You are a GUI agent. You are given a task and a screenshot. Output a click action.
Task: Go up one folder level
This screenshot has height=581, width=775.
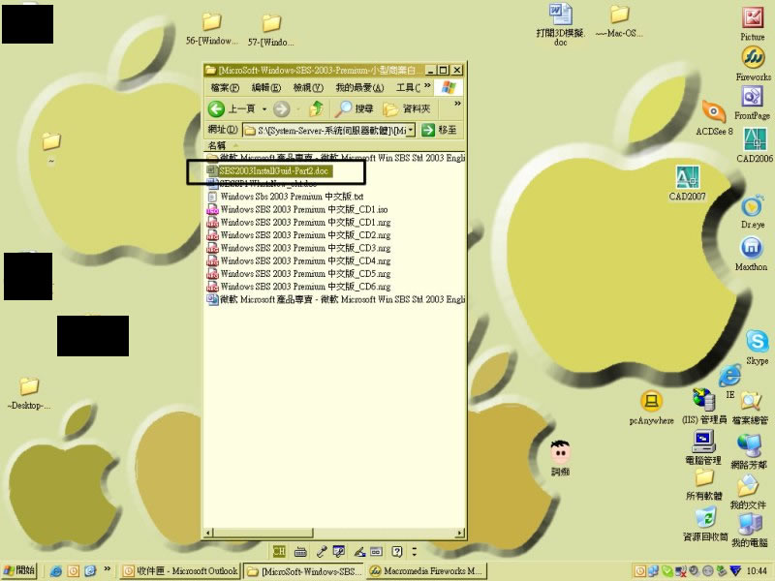pos(317,108)
